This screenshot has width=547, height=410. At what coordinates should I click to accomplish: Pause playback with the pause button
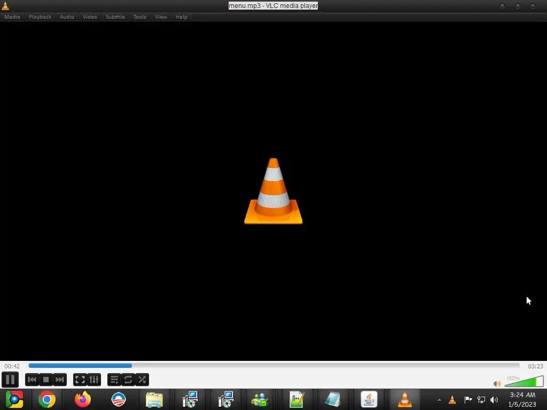pos(10,380)
